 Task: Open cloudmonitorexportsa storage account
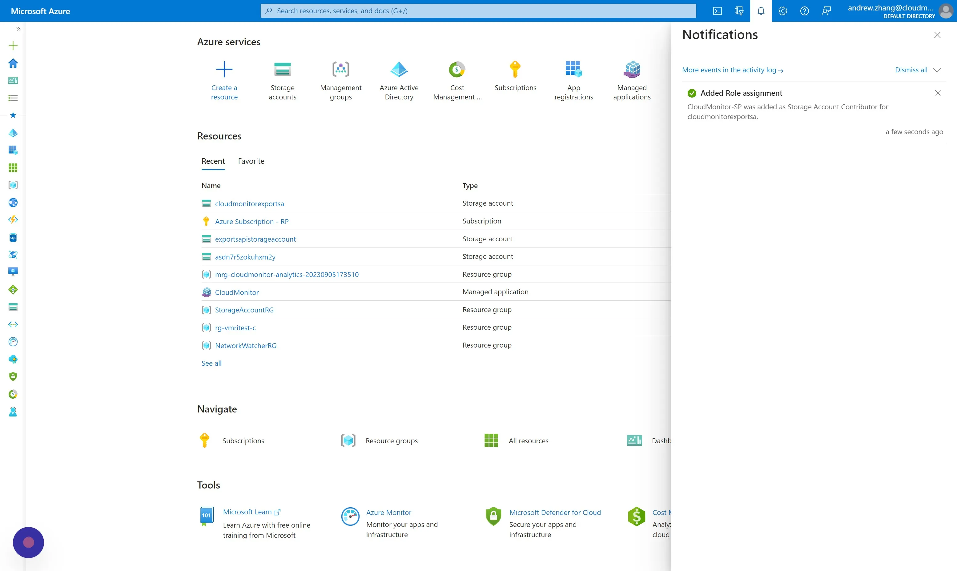tap(249, 203)
